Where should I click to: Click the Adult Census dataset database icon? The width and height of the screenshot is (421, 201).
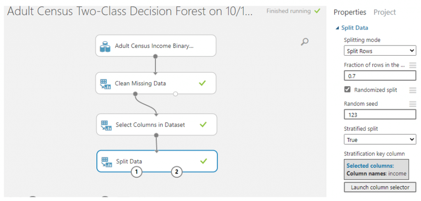coord(105,46)
